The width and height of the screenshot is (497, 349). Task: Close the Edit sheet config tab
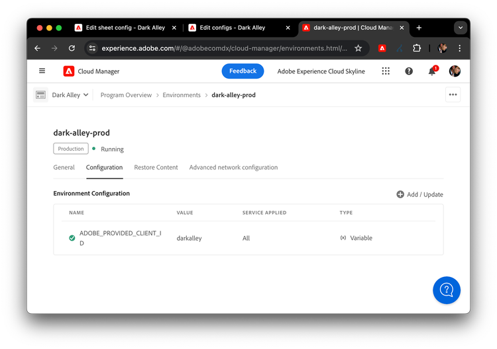(174, 28)
